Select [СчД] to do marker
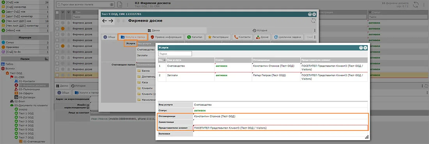The width and height of the screenshot is (429, 144). point(25,52)
